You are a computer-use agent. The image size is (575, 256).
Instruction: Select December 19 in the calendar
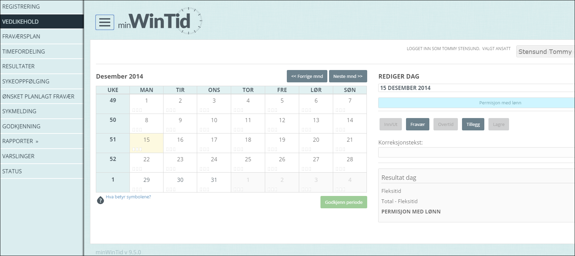[x=282, y=143]
